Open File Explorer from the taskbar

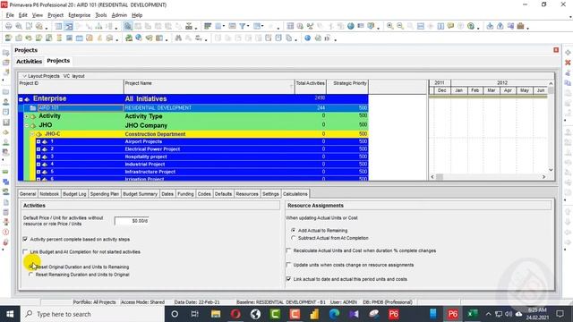(x=216, y=314)
